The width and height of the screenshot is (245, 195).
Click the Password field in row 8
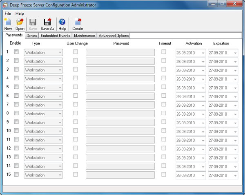click(x=120, y=114)
